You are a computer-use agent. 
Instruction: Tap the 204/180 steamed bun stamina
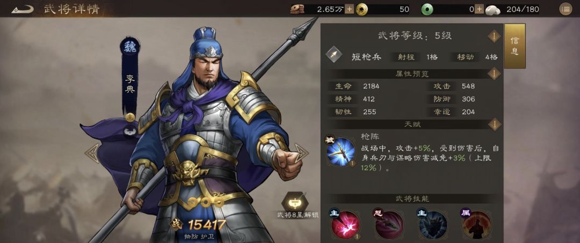click(x=512, y=9)
